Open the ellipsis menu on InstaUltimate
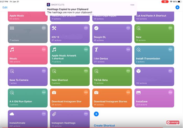This screenshot has width=183, height=128. pos(44,114)
